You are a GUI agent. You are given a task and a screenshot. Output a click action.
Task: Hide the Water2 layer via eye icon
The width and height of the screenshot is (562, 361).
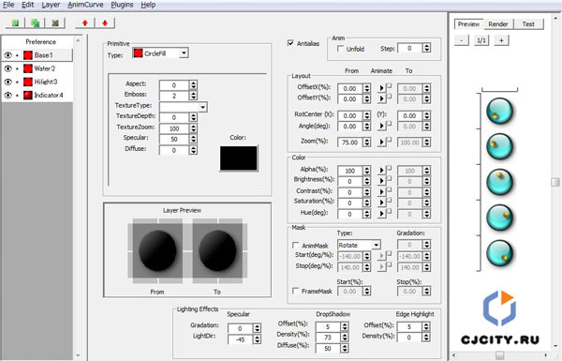7,68
